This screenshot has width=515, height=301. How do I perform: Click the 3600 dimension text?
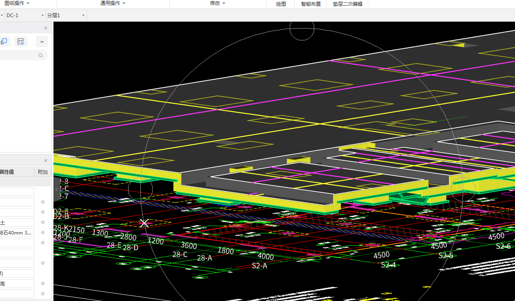[189, 246]
